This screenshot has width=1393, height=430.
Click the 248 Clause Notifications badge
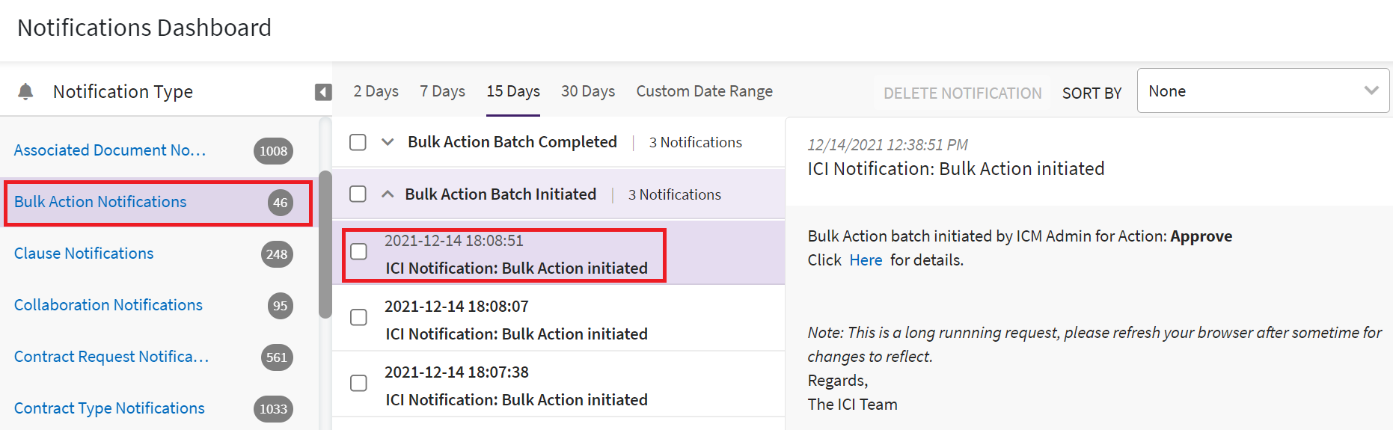coord(276,254)
